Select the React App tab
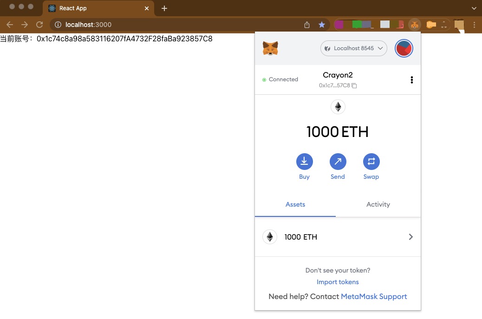482x319 pixels. pos(98,8)
